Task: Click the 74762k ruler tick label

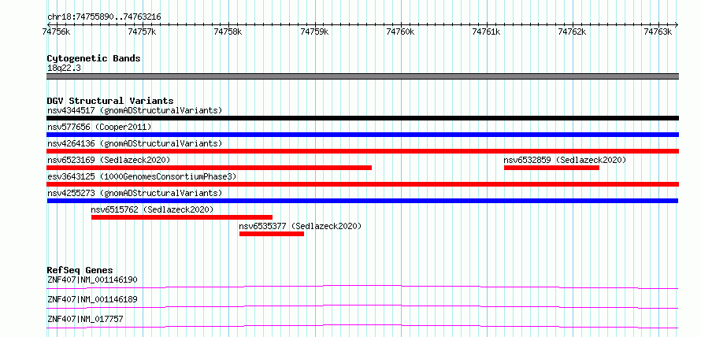Action: tap(573, 31)
